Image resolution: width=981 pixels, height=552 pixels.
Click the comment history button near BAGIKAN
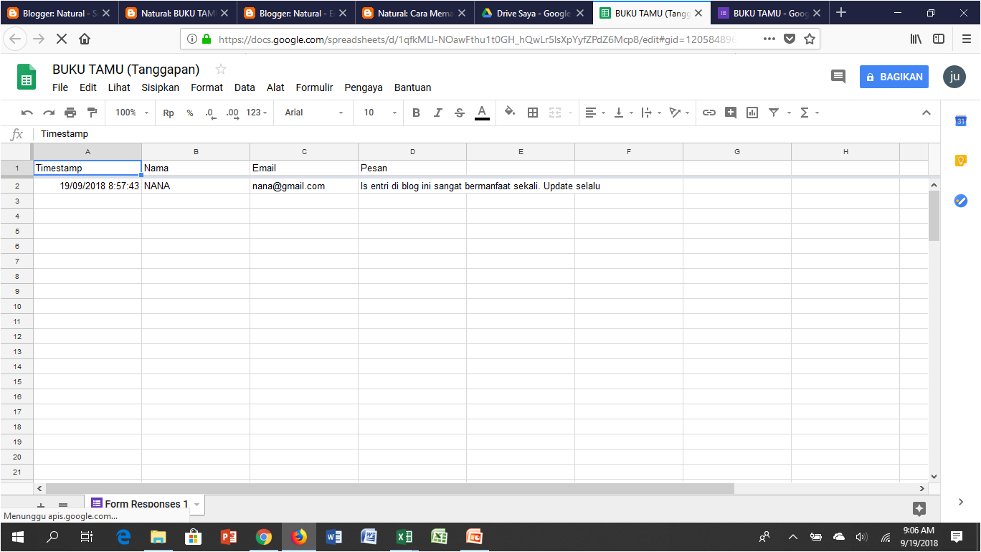838,76
